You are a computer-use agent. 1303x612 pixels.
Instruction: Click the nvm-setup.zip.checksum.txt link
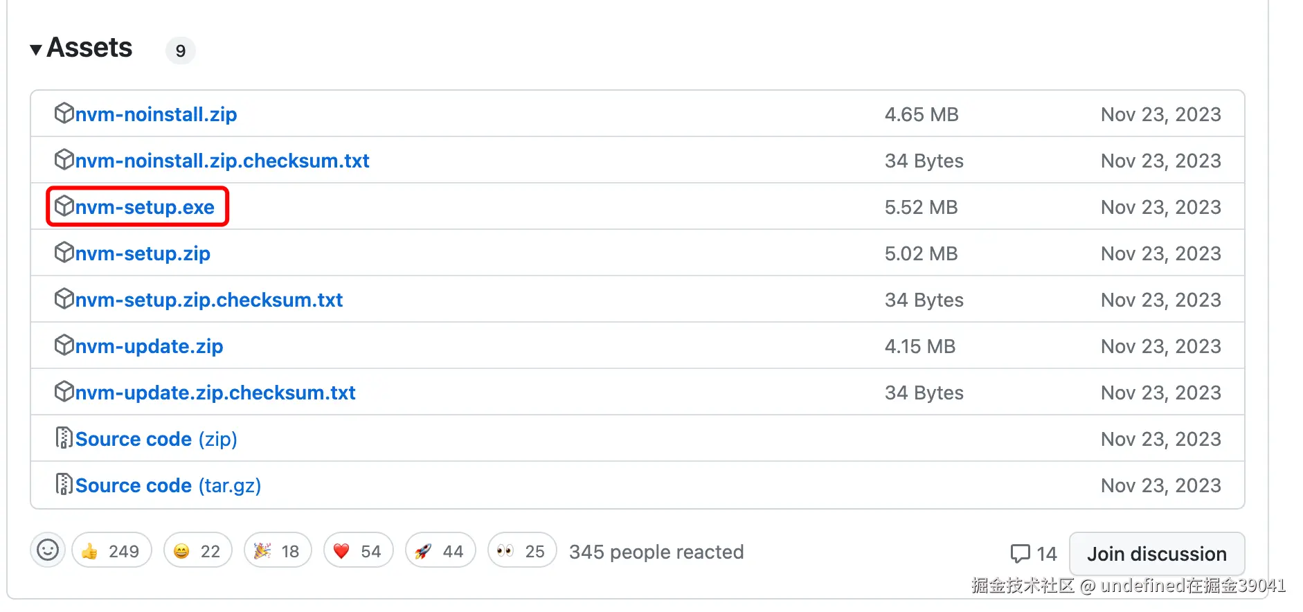click(x=208, y=300)
